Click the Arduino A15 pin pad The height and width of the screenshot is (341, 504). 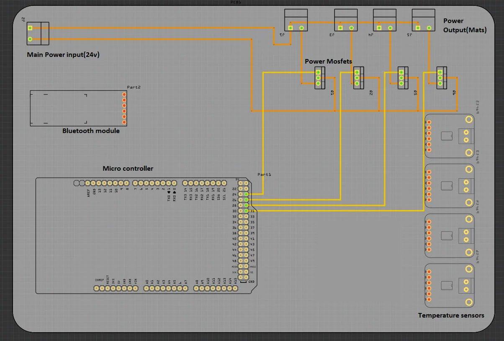click(x=235, y=288)
